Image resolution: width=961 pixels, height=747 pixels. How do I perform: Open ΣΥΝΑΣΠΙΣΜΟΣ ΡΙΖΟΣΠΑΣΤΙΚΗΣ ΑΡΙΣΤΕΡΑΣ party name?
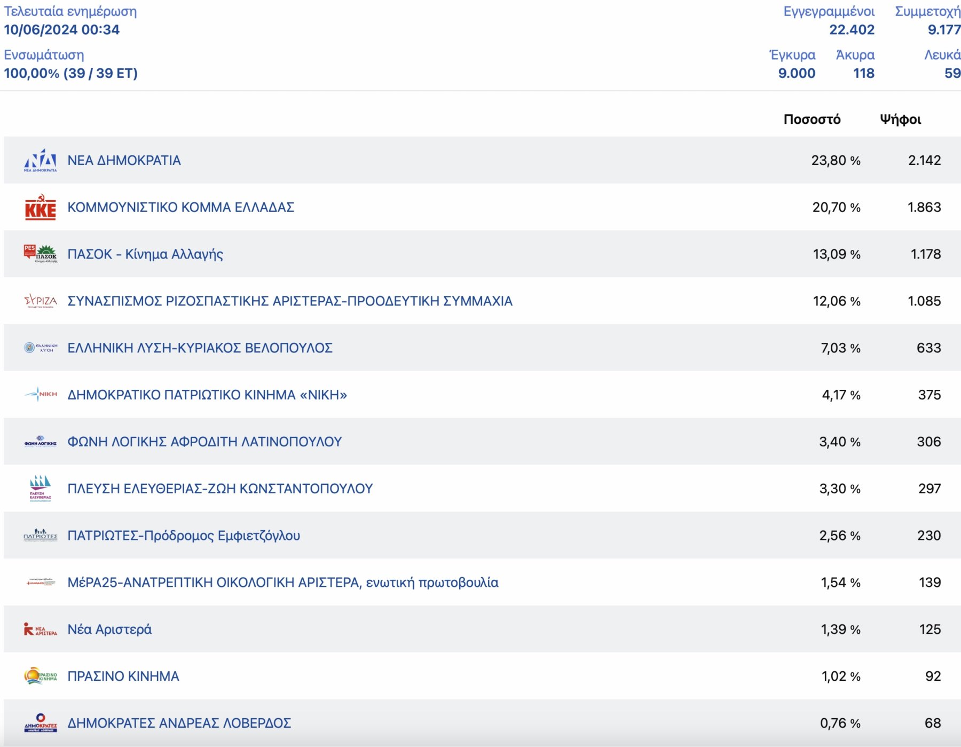[290, 301]
